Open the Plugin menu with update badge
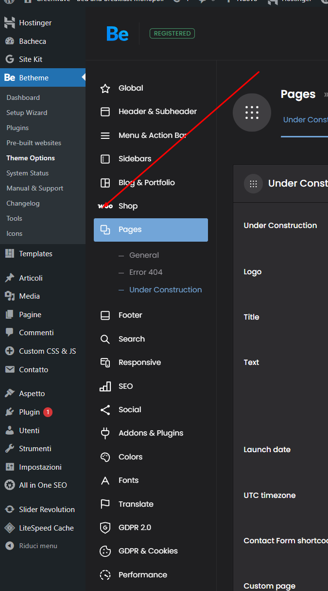Image resolution: width=328 pixels, height=591 pixels. [29, 412]
